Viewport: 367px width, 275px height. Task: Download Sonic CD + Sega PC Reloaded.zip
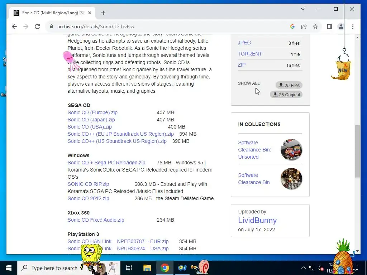106,163
